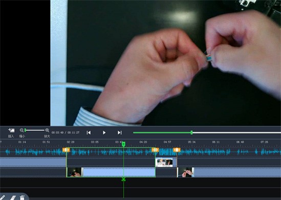281x200 pixels.
Task: Click the third orange split marker
Action: [x=177, y=150]
